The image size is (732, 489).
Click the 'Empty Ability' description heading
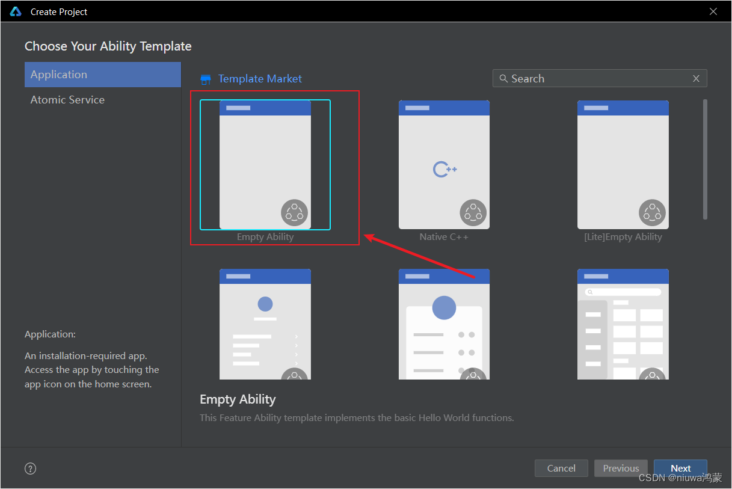point(238,399)
